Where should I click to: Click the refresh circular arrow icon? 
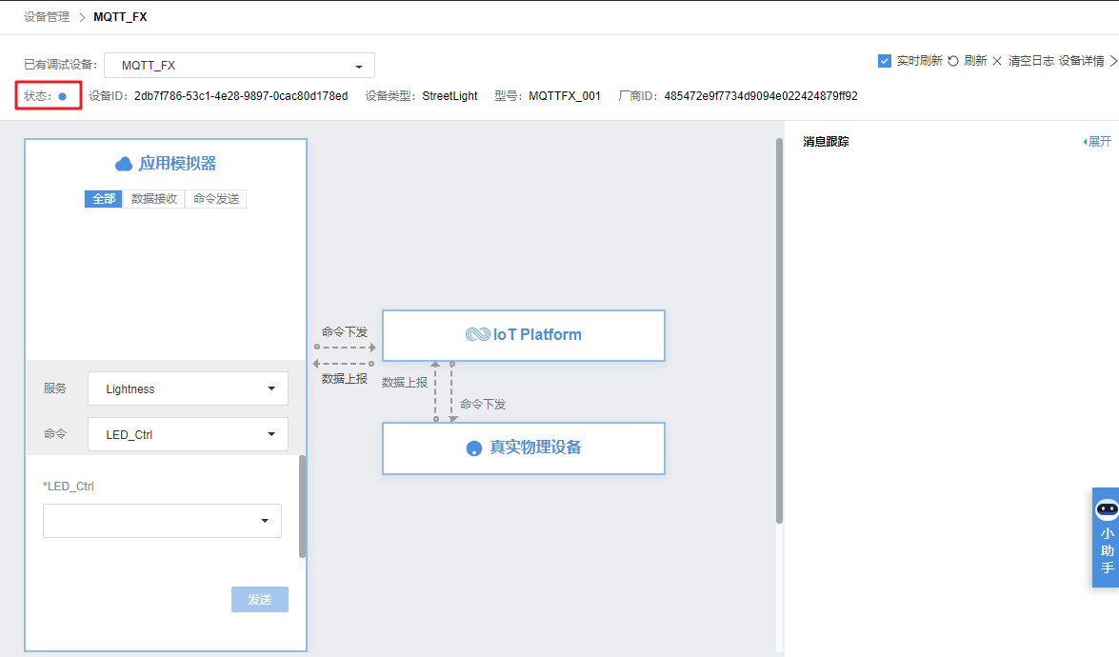point(952,61)
